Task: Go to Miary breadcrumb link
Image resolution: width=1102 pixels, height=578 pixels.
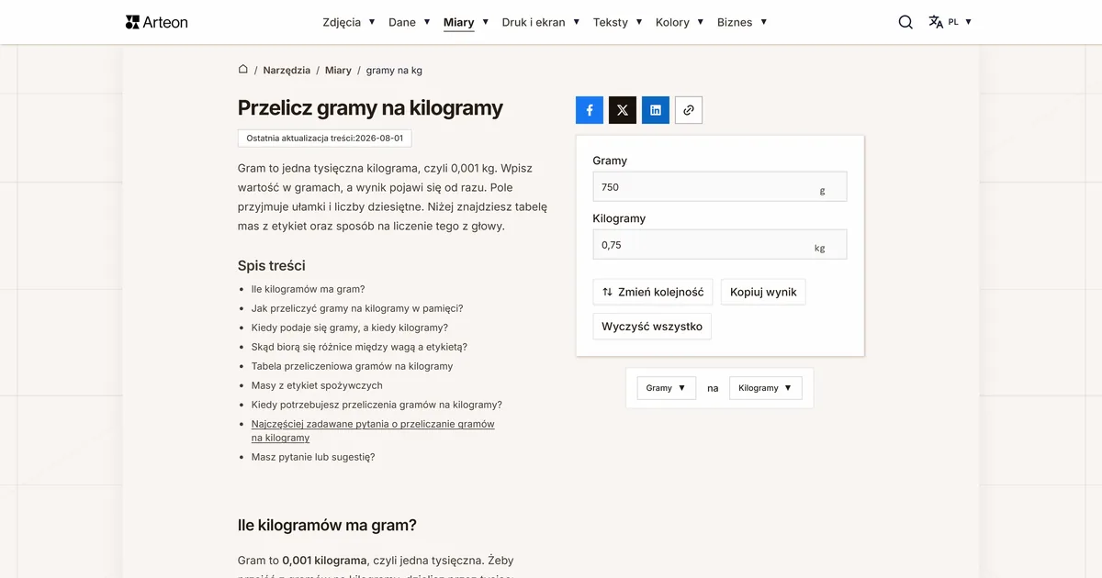Action: (x=338, y=70)
